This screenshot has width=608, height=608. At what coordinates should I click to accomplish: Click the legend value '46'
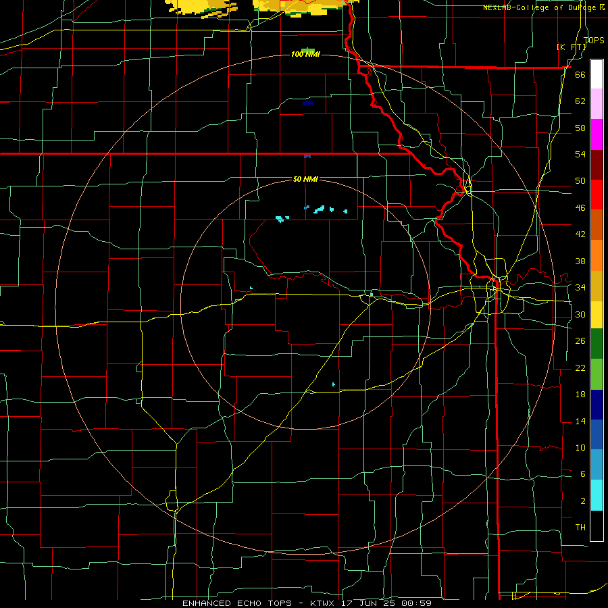(x=580, y=208)
